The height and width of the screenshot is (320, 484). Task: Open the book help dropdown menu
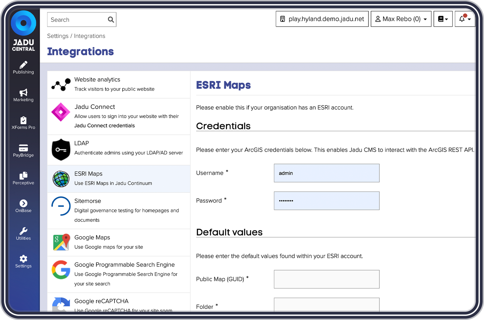tap(443, 19)
